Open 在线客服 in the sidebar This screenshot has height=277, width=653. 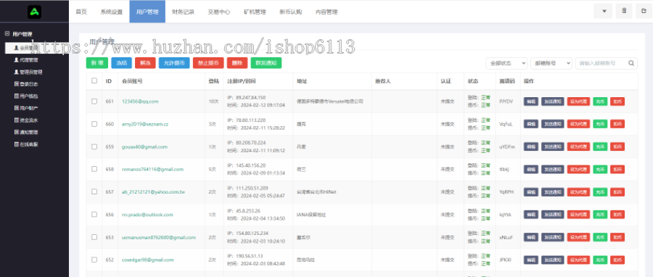(26, 144)
